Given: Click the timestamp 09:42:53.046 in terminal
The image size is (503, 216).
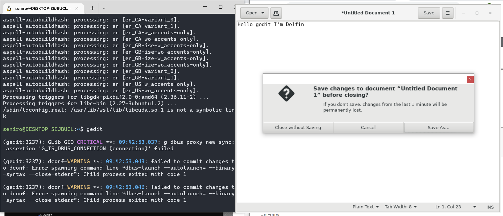Looking at the screenshot, I should [x=125, y=187].
